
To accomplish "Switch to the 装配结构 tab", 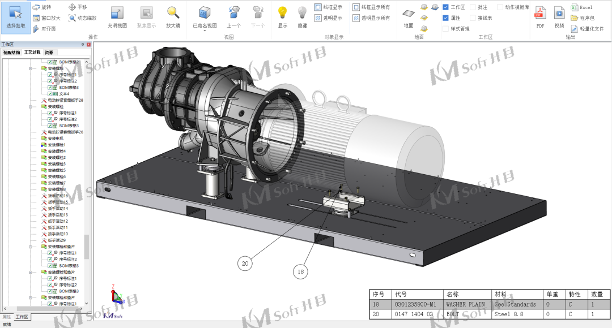I will pos(11,53).
